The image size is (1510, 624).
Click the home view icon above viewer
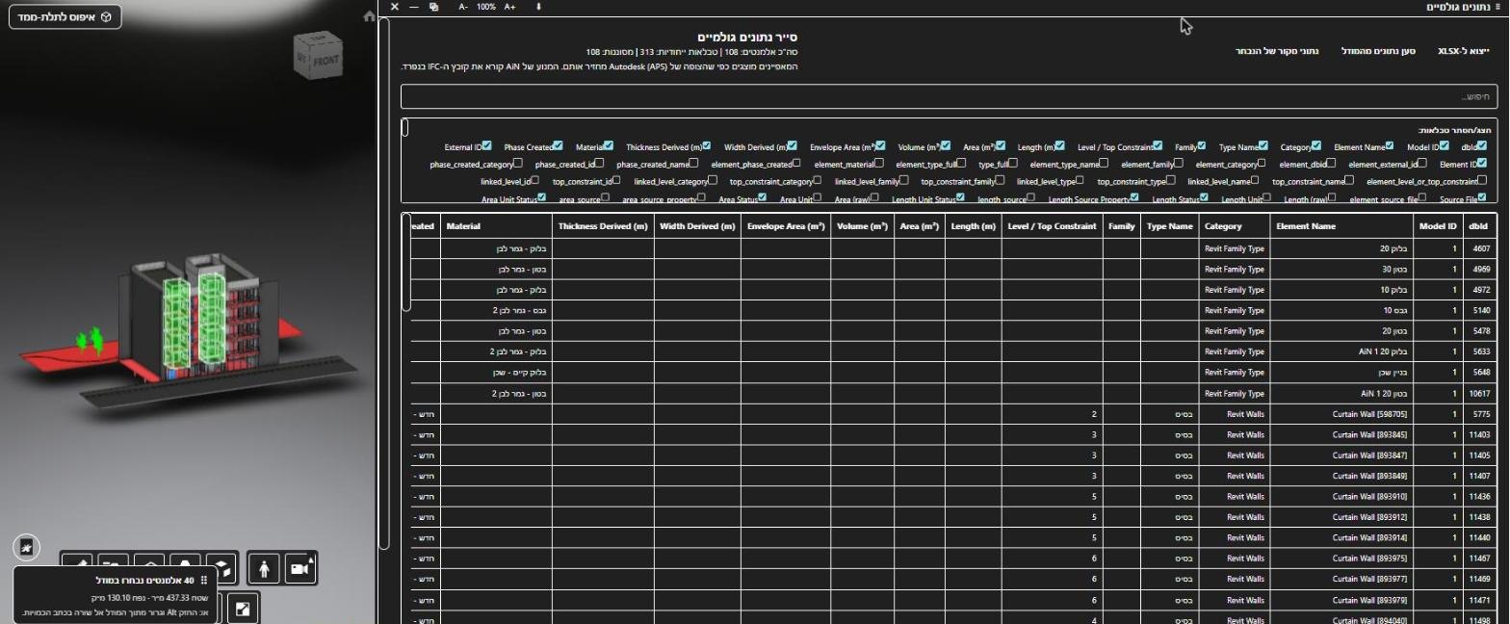369,16
